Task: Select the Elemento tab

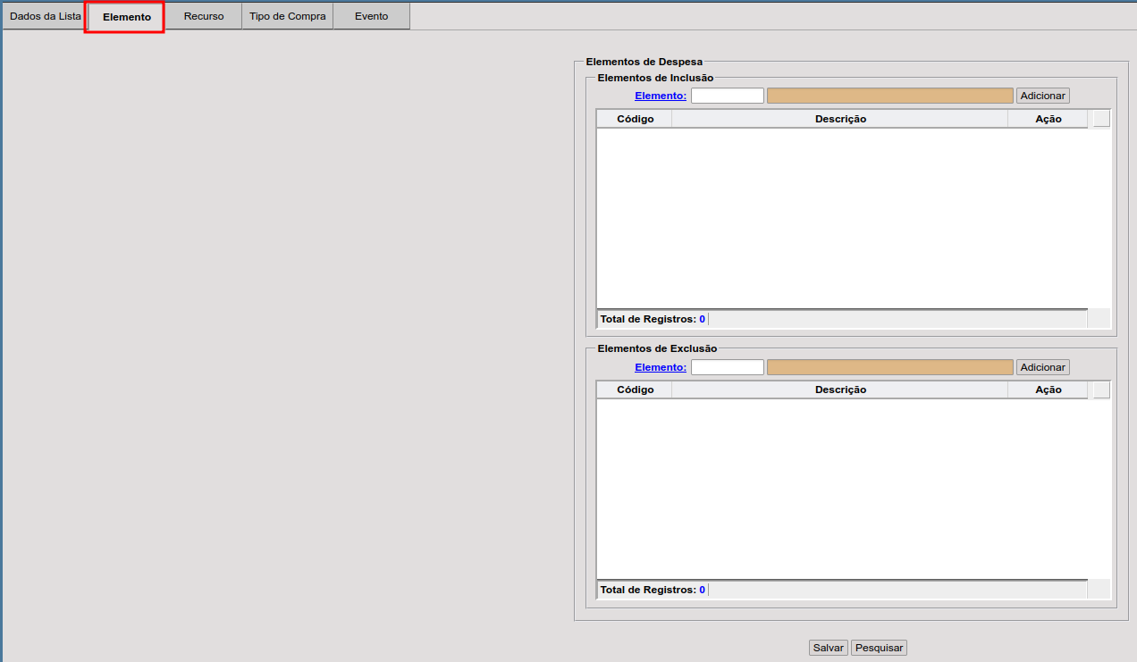Action: point(126,17)
